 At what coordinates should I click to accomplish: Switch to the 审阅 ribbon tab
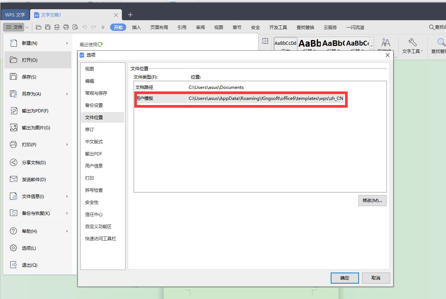pos(200,27)
